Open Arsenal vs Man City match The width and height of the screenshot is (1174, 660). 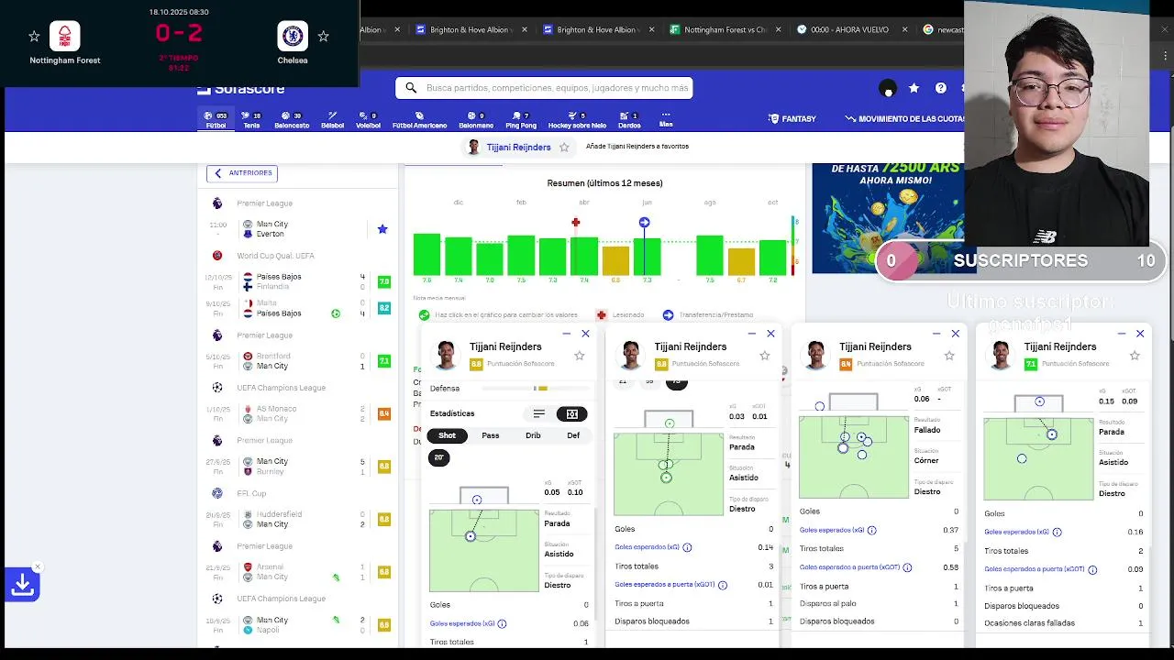pos(298,572)
